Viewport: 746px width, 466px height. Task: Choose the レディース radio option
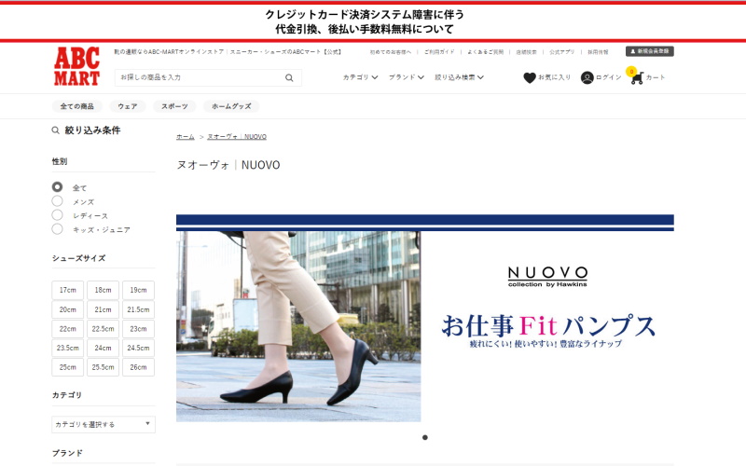pyautogui.click(x=58, y=215)
